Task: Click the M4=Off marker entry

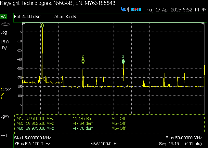Action: click(118, 118)
